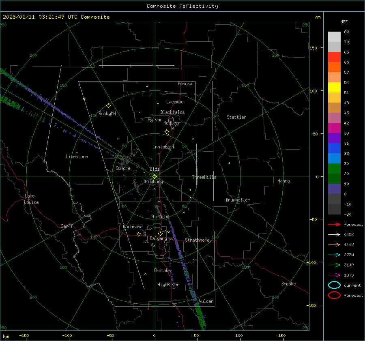This screenshot has width=365, height=341.
Task: Click the Blackfalds label
Action: coord(172,112)
